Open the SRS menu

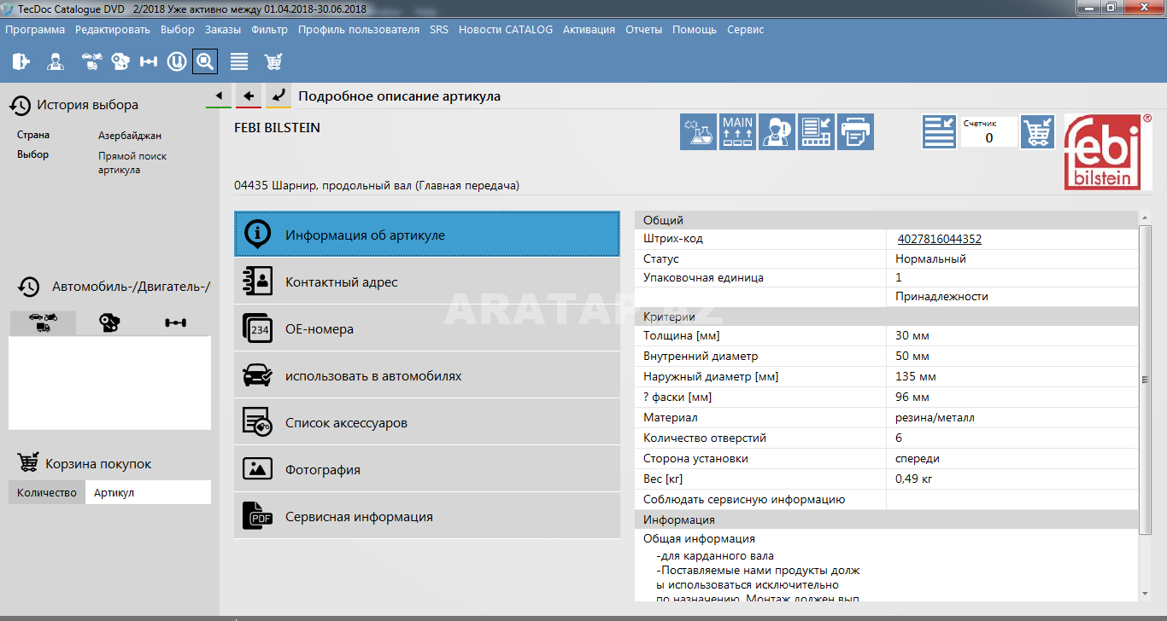[x=439, y=29]
